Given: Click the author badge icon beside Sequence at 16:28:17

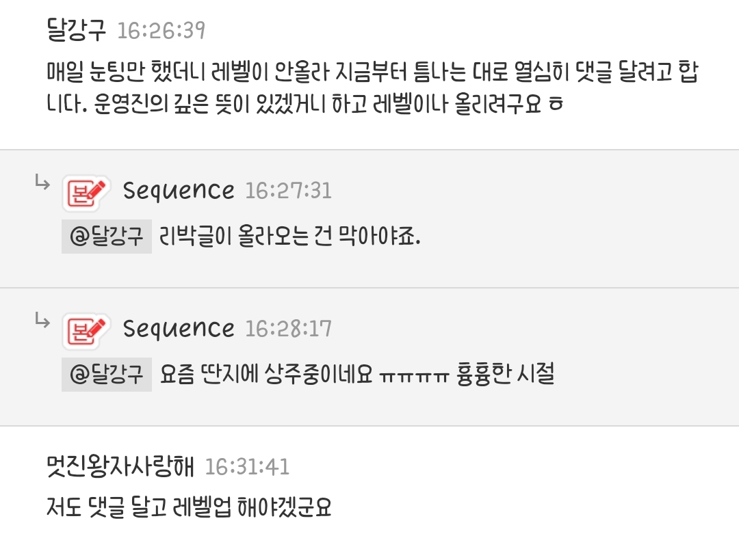Looking at the screenshot, I should point(86,330).
